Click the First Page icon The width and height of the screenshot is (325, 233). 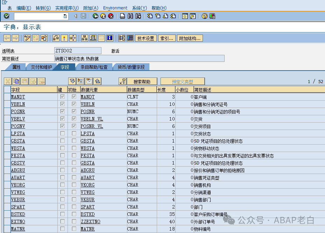click(150, 16)
